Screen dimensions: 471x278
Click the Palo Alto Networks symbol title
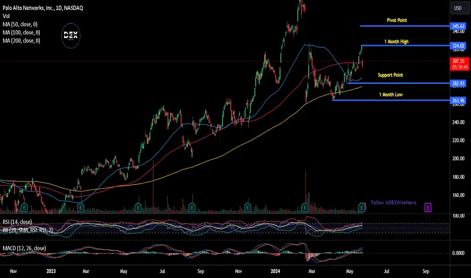42,8
